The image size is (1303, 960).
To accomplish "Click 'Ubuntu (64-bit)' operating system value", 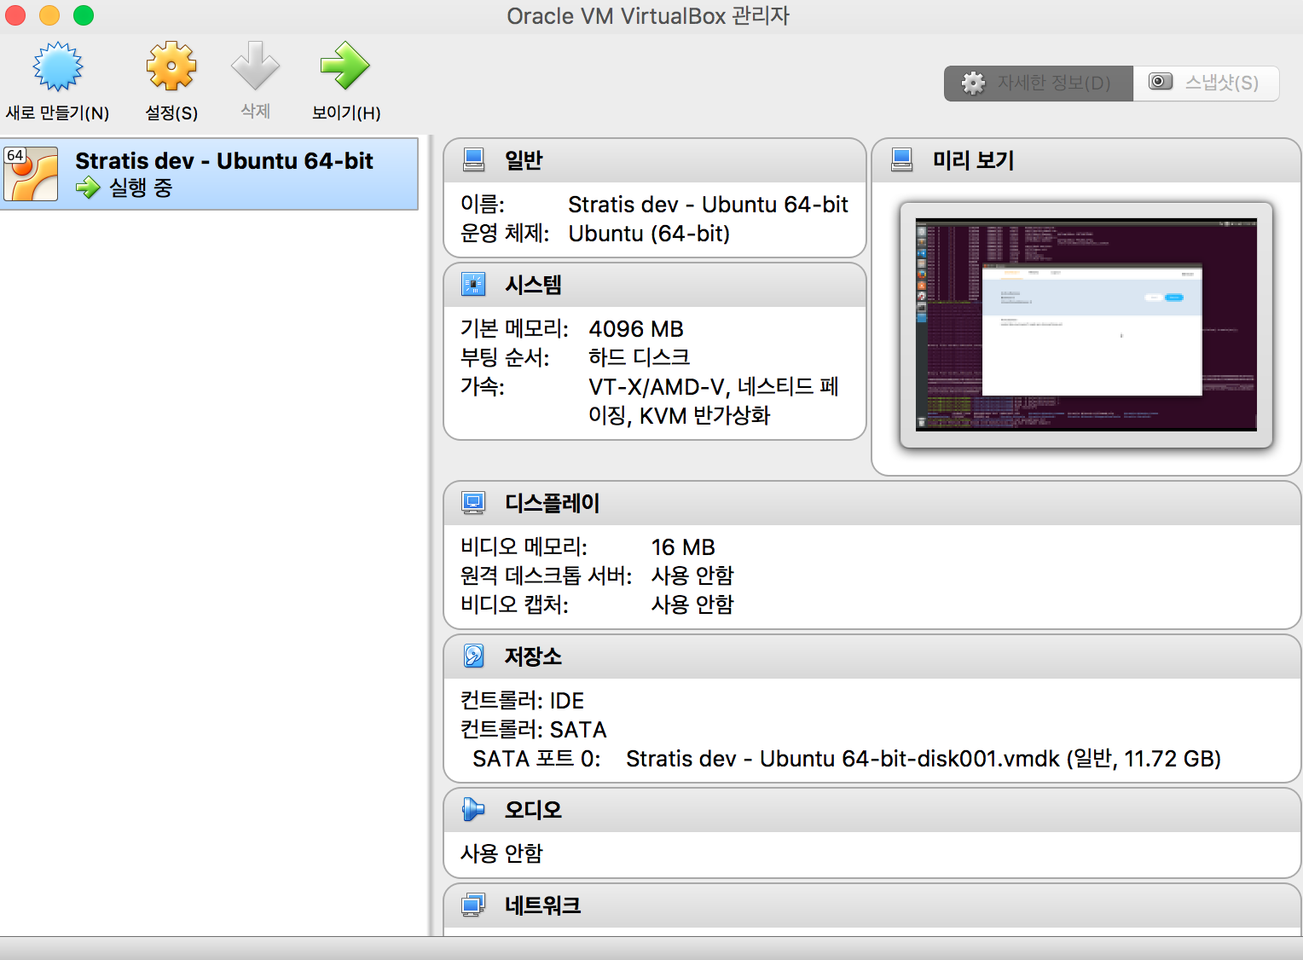I will [649, 234].
